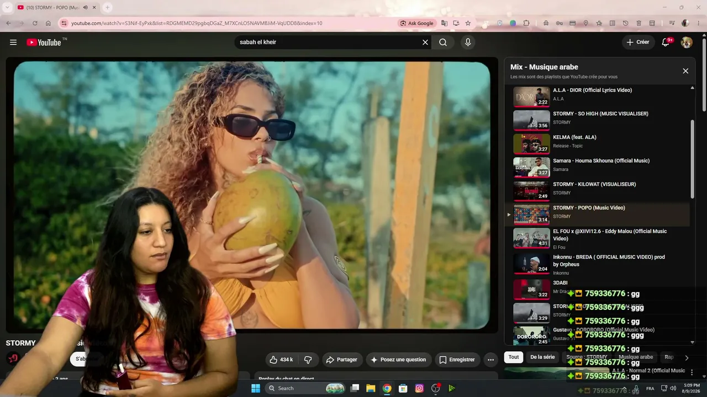Screen dimensions: 707x397
Task: Open a new browser tab
Action: click(x=107, y=8)
